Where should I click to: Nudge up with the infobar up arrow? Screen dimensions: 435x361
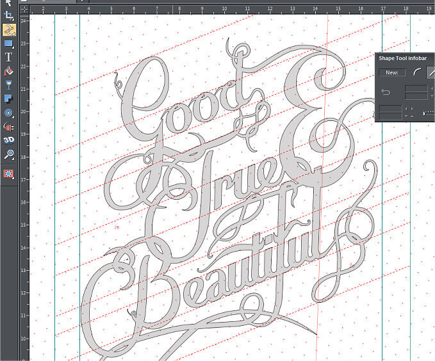coord(412,116)
